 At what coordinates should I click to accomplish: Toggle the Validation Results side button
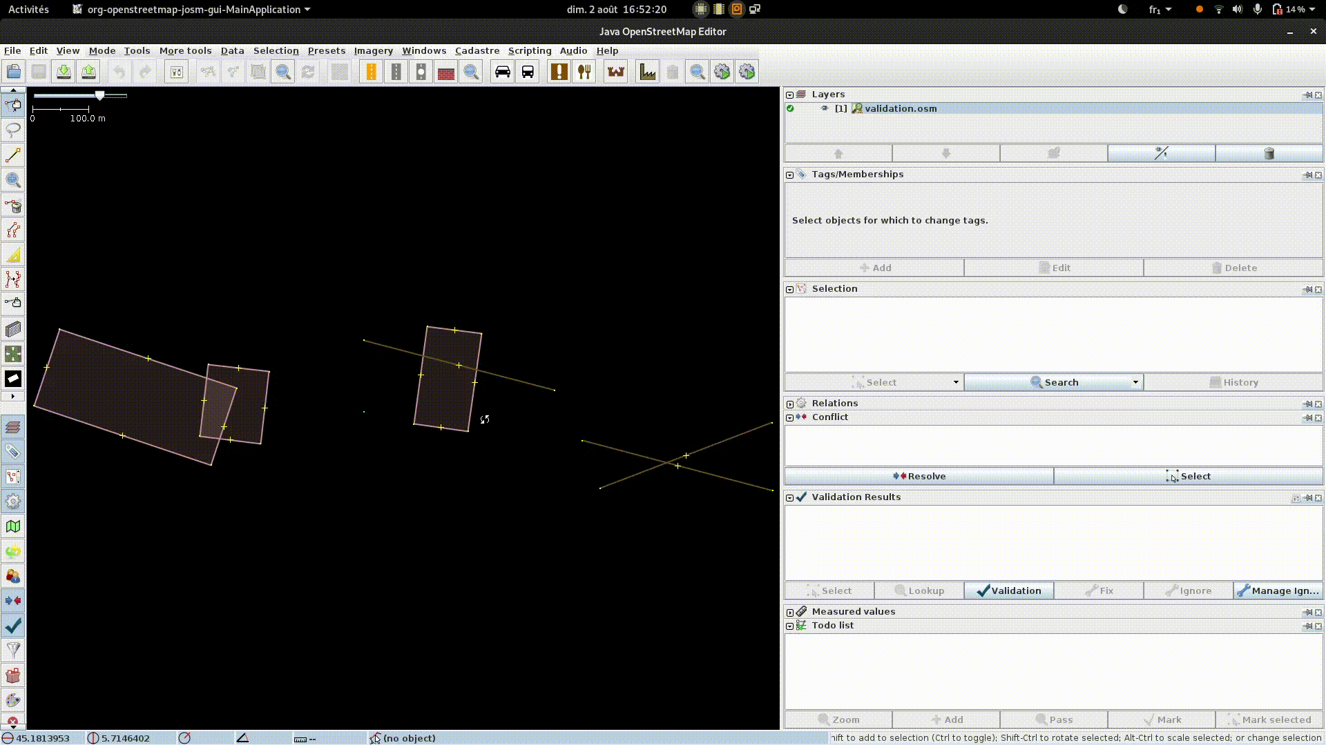pyautogui.click(x=13, y=626)
